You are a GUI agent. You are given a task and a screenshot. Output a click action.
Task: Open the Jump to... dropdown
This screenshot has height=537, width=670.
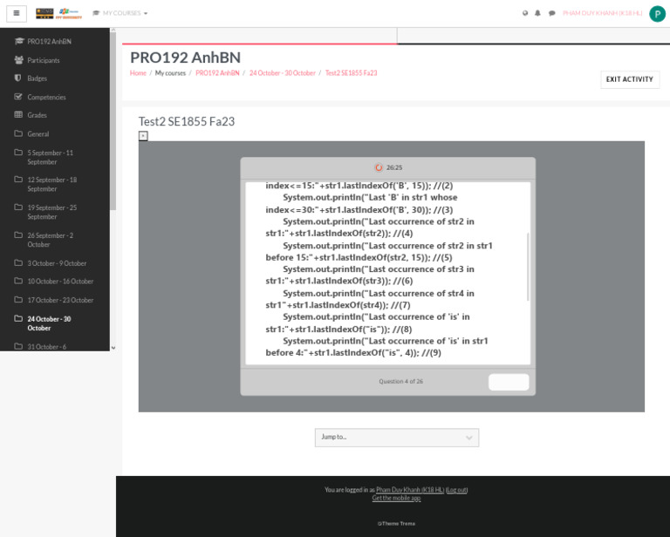coord(397,438)
